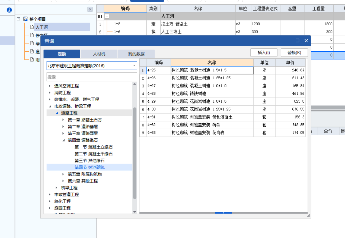Expand the 桥梁工程 node

56,187
